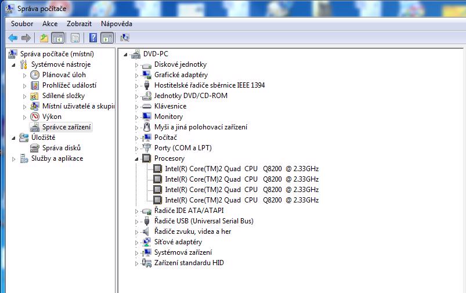
Task: Click the Porty (COM a LPT) connector icon
Action: pos(146,147)
